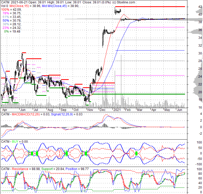Viewport: 203px width, 194px height.
Task: Click the green 19.48 support line
Action: tap(138, 94)
